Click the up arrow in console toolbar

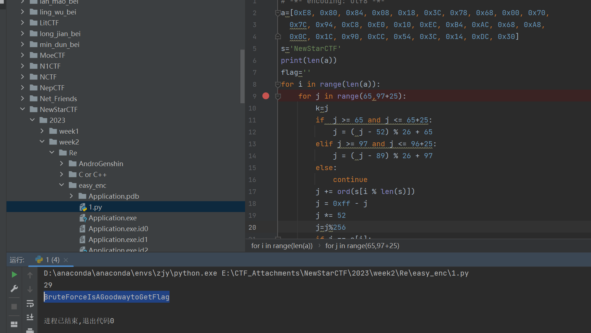tap(30, 275)
